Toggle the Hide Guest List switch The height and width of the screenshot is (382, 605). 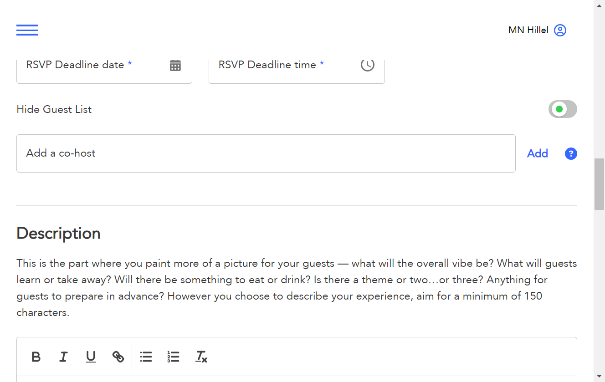pos(563,109)
